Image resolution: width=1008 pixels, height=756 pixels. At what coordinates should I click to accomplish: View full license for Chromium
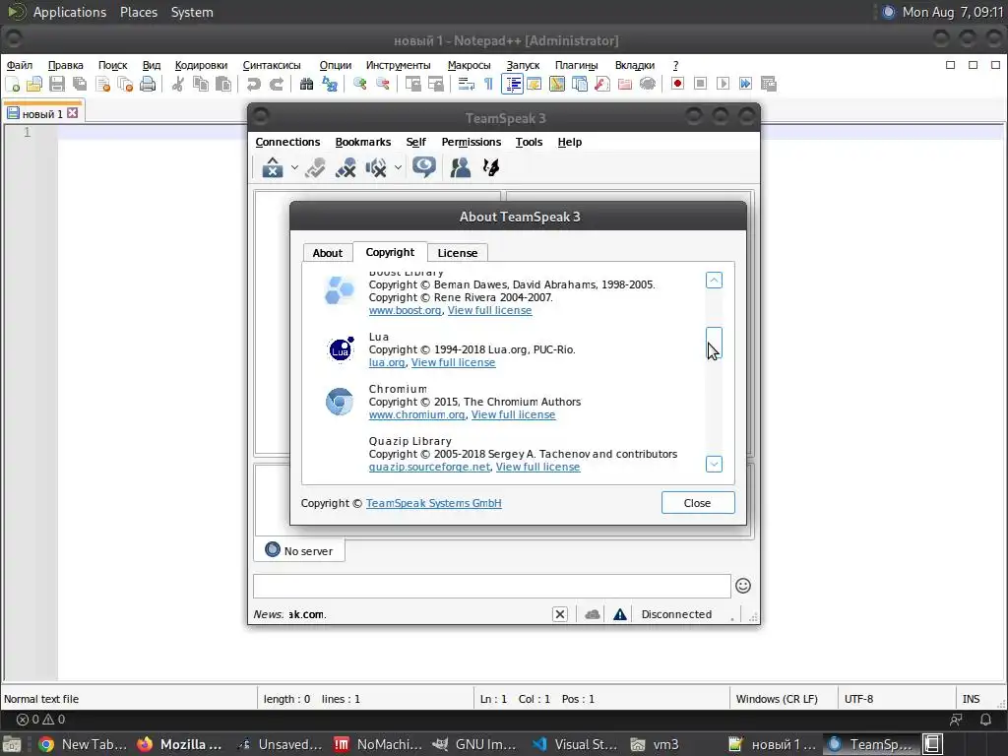click(513, 414)
